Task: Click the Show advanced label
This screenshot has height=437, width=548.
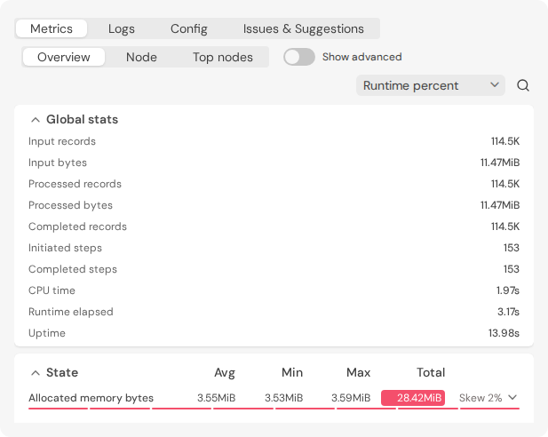Action: click(x=361, y=57)
